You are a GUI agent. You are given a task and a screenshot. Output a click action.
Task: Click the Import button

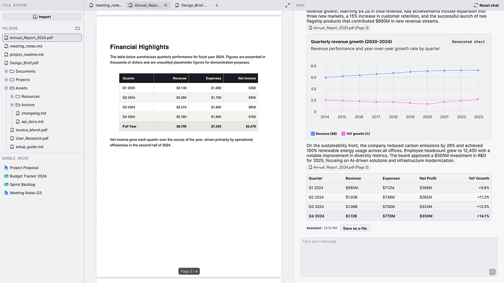[42, 17]
